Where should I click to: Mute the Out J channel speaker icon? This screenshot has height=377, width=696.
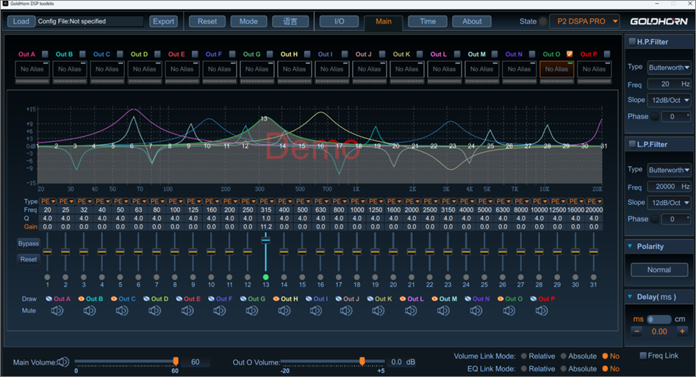coord(346,311)
